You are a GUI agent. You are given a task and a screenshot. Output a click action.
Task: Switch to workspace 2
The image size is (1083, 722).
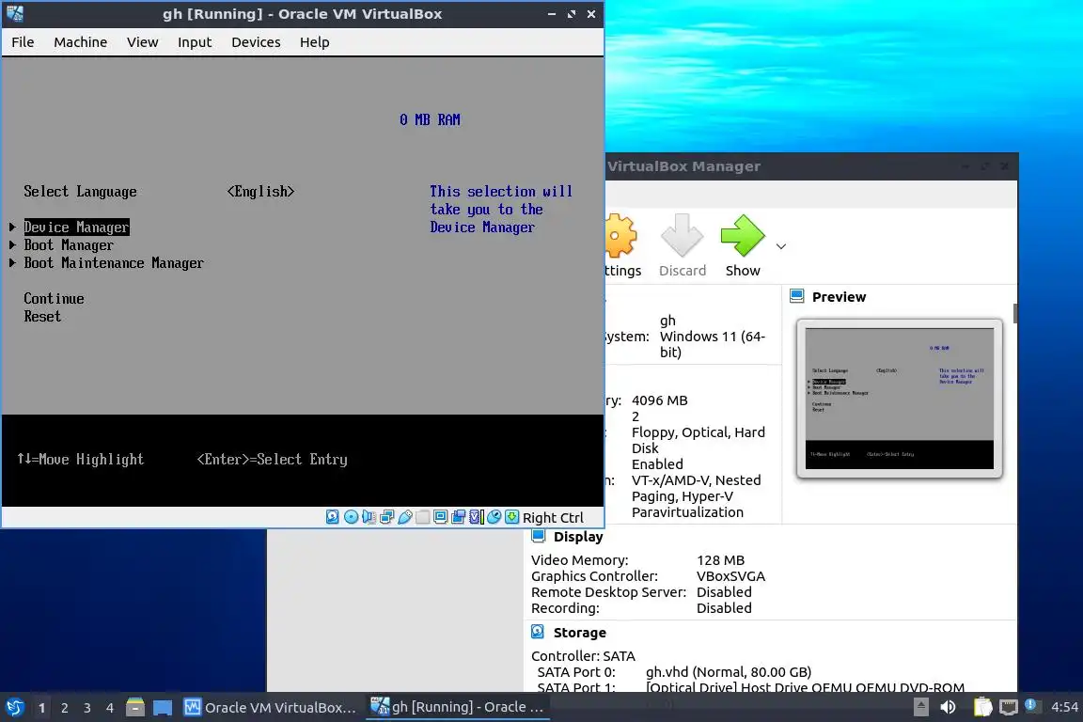tap(64, 708)
